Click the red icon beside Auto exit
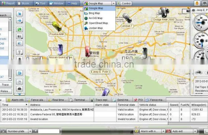 coord(168,131)
